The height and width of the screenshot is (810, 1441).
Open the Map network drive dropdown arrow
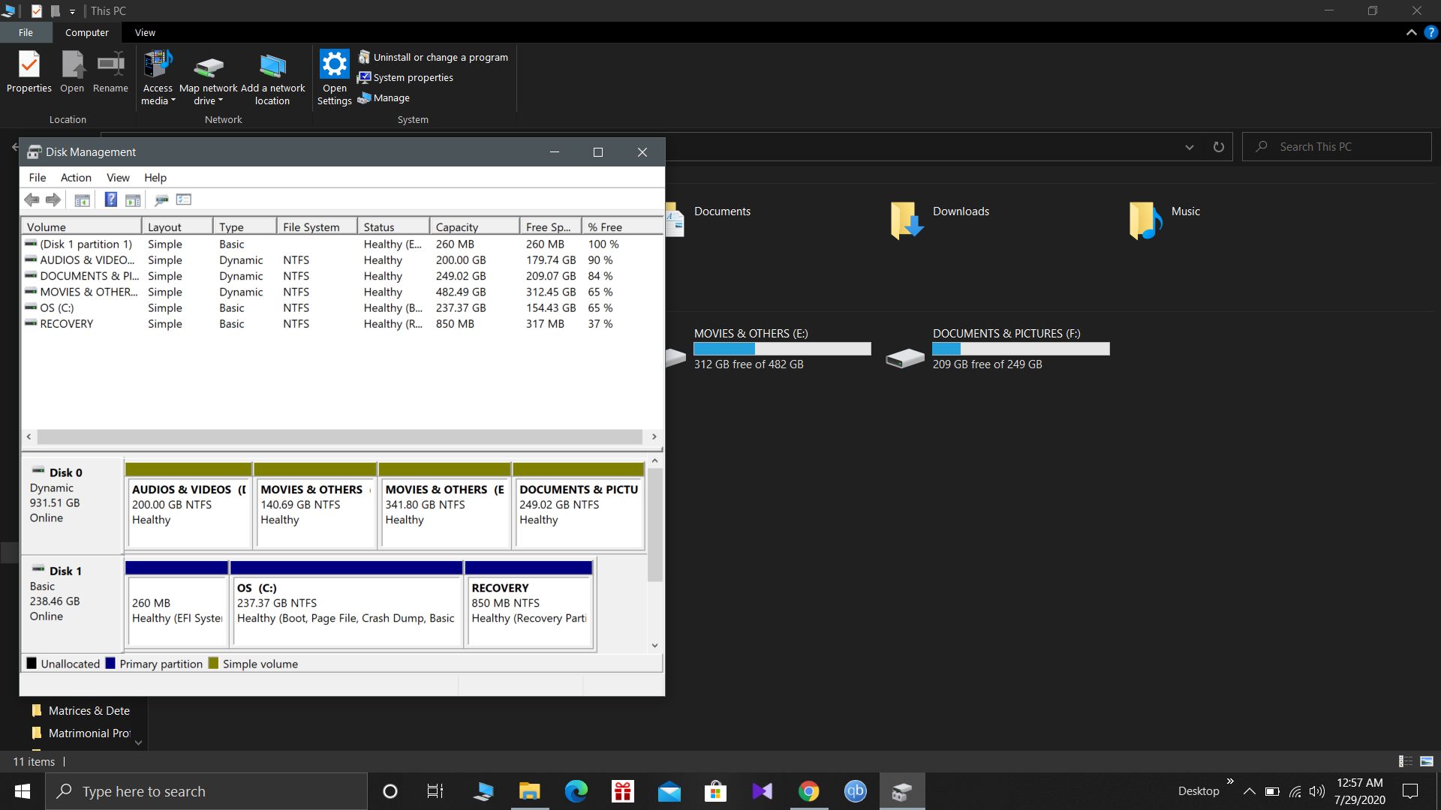click(x=221, y=100)
